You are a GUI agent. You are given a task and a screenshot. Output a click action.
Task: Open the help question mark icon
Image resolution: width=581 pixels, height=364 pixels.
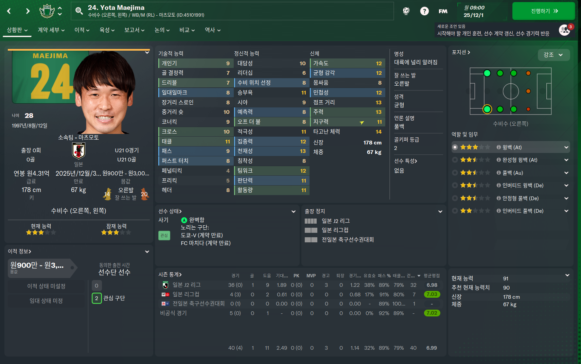(424, 11)
